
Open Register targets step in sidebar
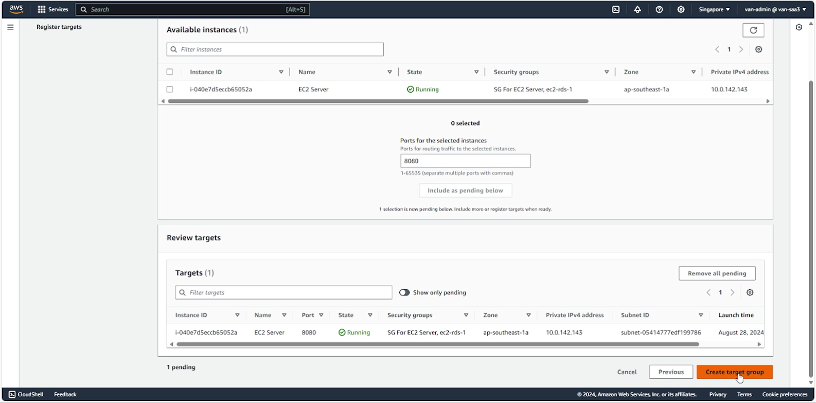(59, 27)
